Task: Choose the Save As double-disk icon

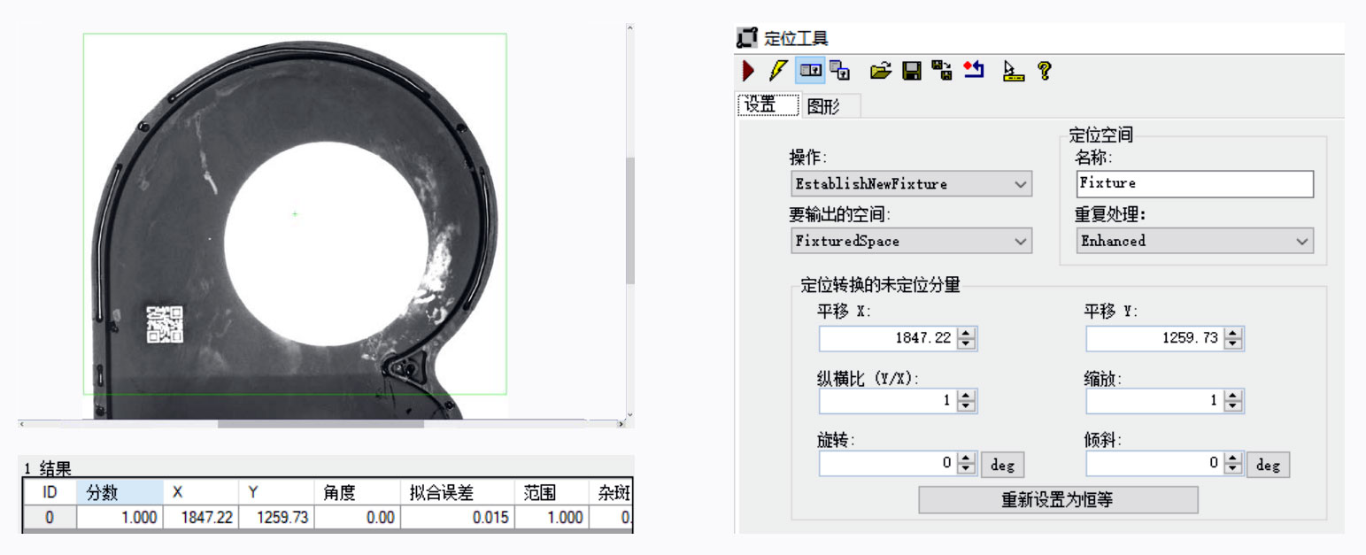Action: (x=941, y=71)
